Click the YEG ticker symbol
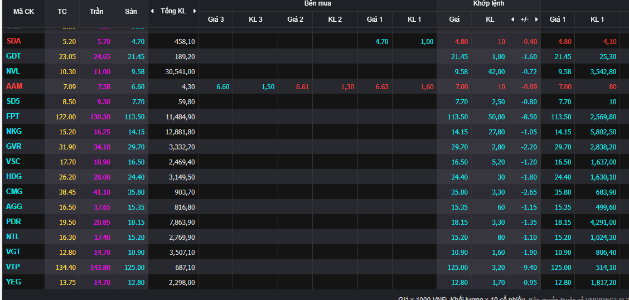 [x=13, y=282]
